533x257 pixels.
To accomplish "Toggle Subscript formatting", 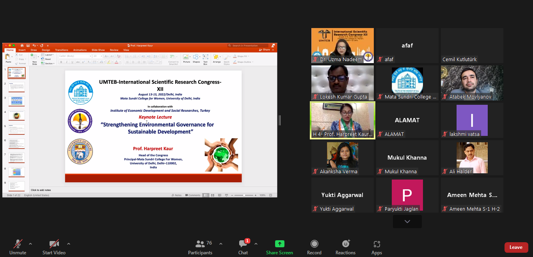I will click(89, 62).
